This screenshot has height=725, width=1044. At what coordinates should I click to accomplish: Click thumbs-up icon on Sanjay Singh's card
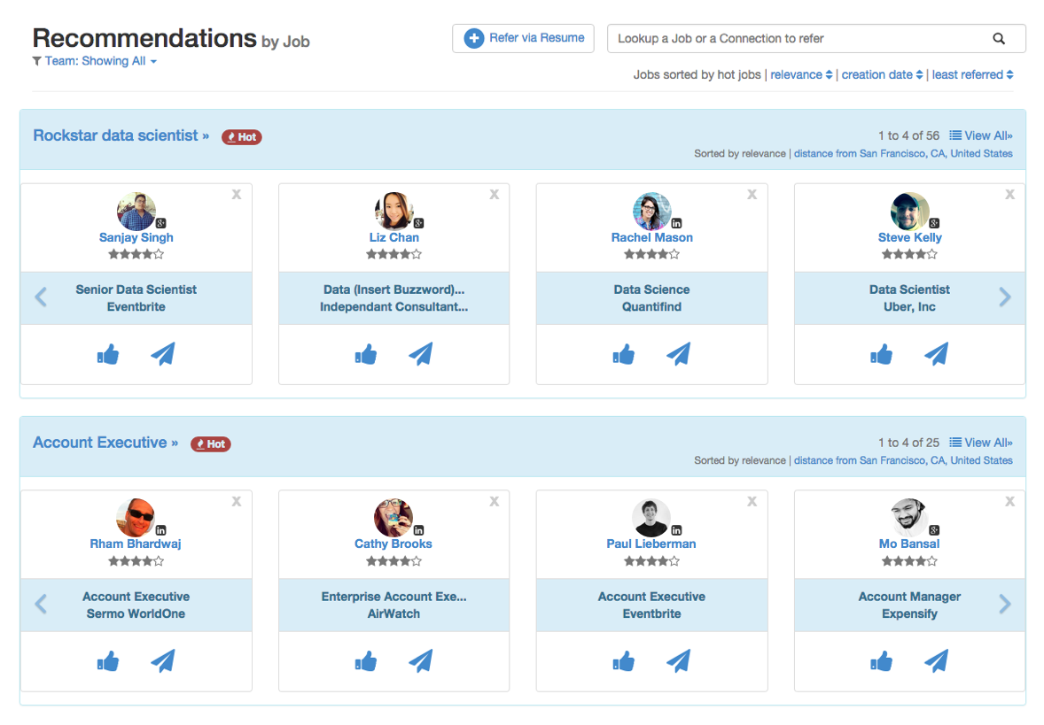click(x=108, y=355)
